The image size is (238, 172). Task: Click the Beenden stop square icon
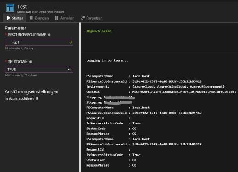pos(32,18)
